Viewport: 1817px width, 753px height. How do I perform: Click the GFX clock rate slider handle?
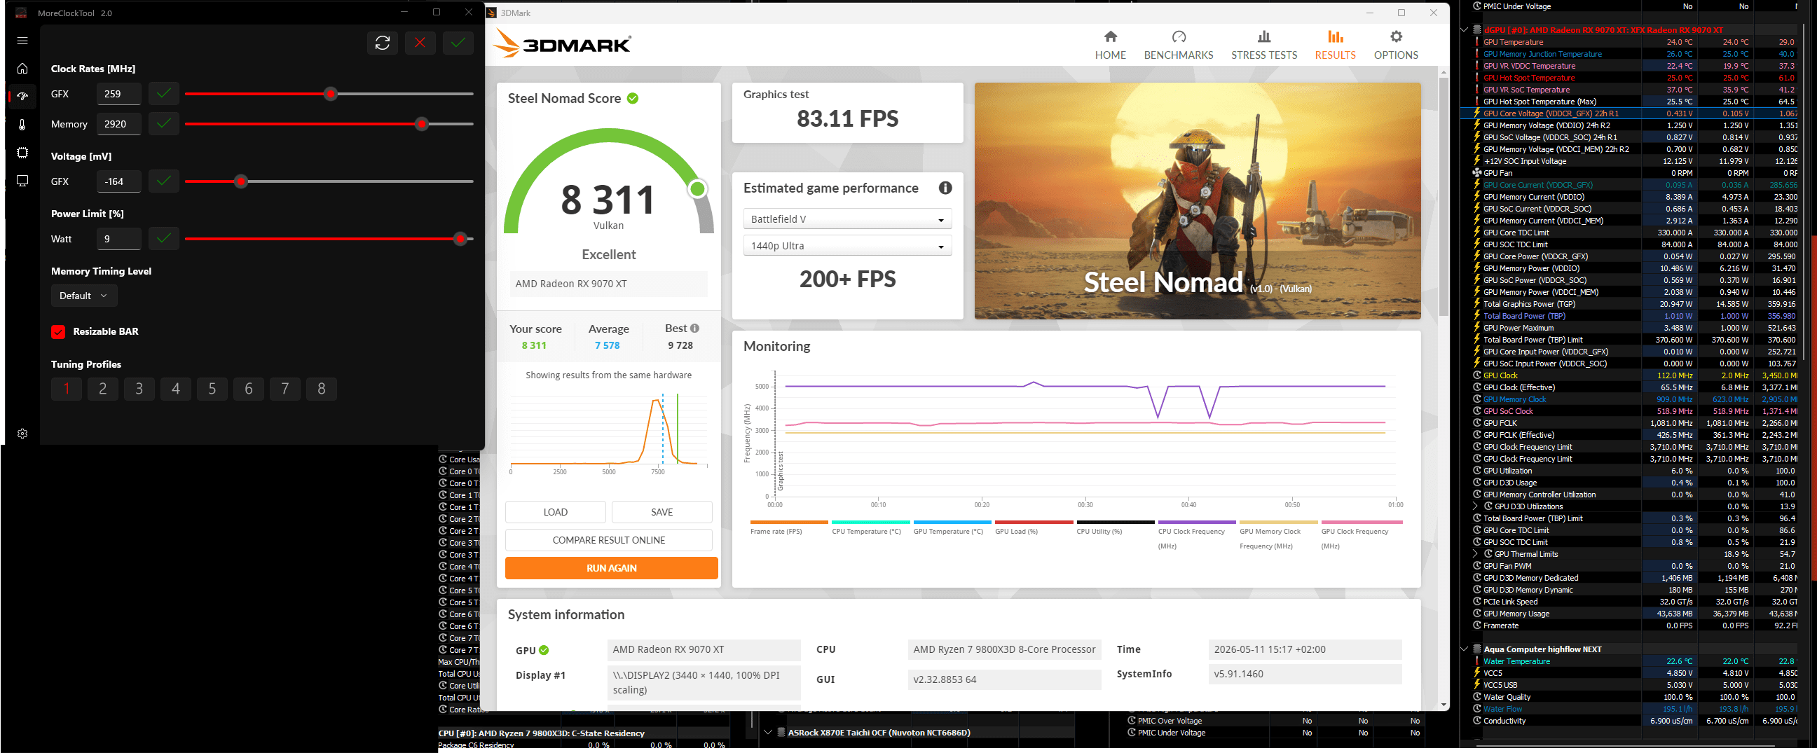click(x=331, y=94)
